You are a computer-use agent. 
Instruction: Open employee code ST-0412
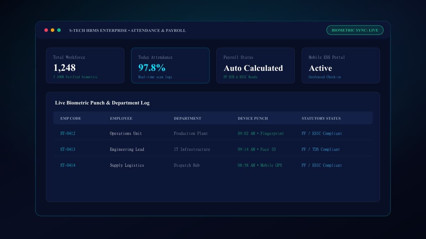[68, 133]
